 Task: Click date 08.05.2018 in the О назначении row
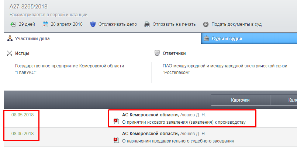(23, 134)
